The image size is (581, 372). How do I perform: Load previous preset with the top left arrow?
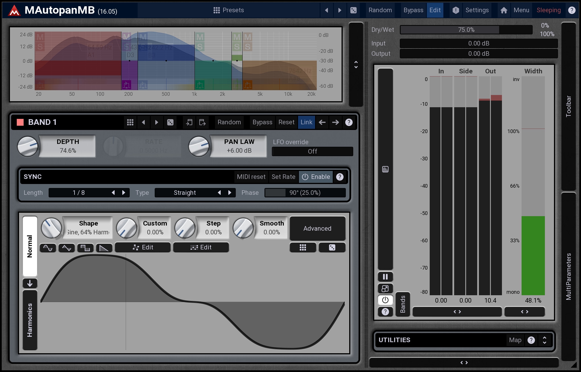[326, 10]
